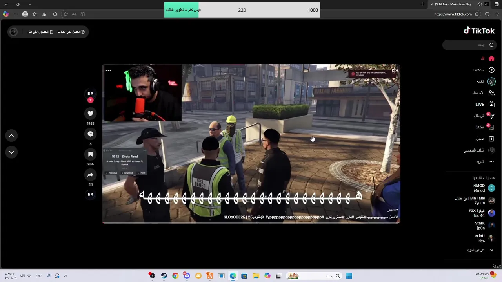Screen dimensions: 502x282
Task: Open the Edge tab actions menu icon
Action: pos(497,4)
